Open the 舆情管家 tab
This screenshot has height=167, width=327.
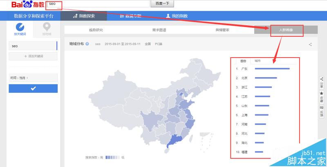coord(222,30)
